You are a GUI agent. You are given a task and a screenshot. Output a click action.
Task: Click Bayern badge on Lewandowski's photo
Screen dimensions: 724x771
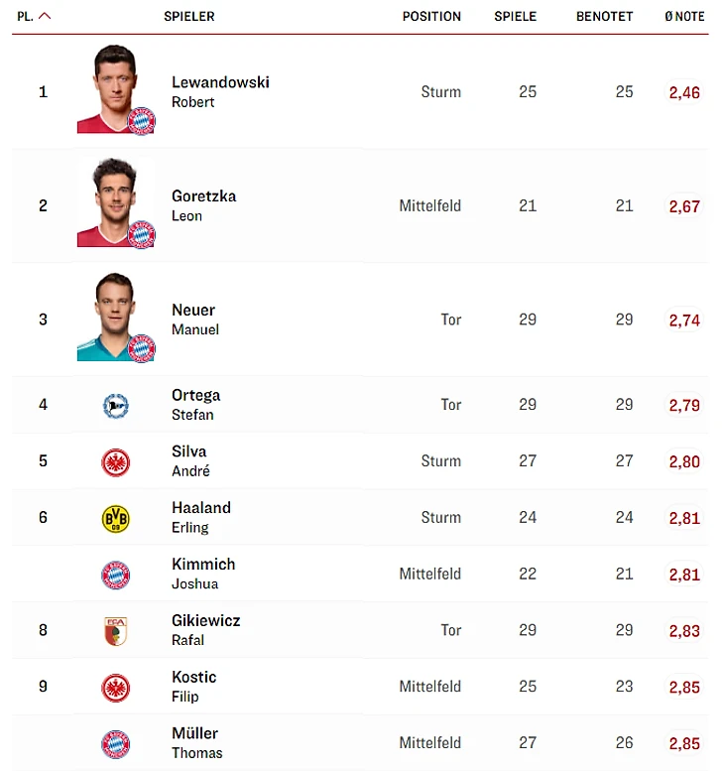[x=142, y=120]
